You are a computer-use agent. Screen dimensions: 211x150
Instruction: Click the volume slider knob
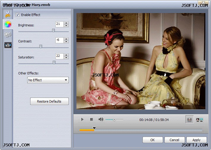point(114,119)
